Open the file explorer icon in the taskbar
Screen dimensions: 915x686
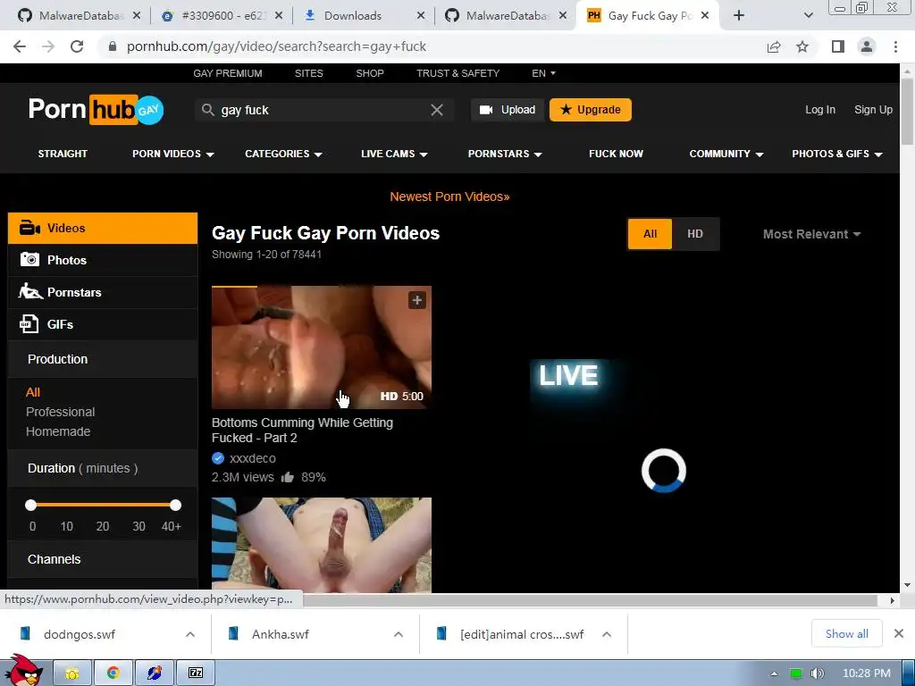point(72,673)
